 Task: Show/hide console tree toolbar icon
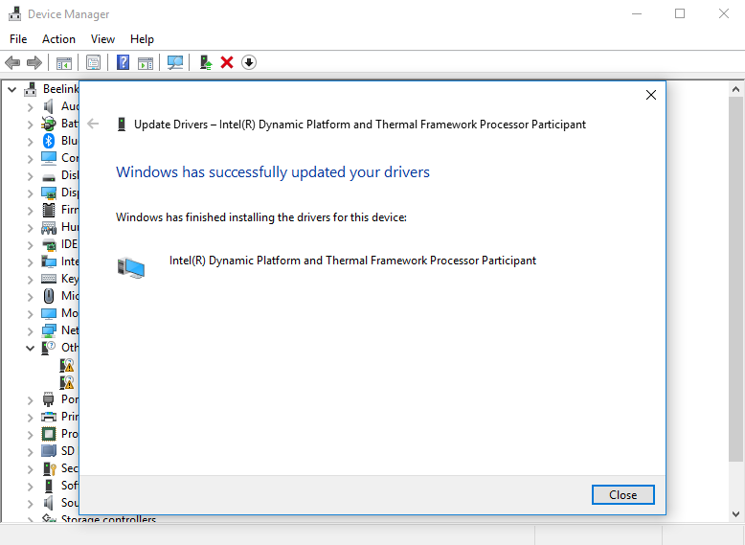coord(63,62)
